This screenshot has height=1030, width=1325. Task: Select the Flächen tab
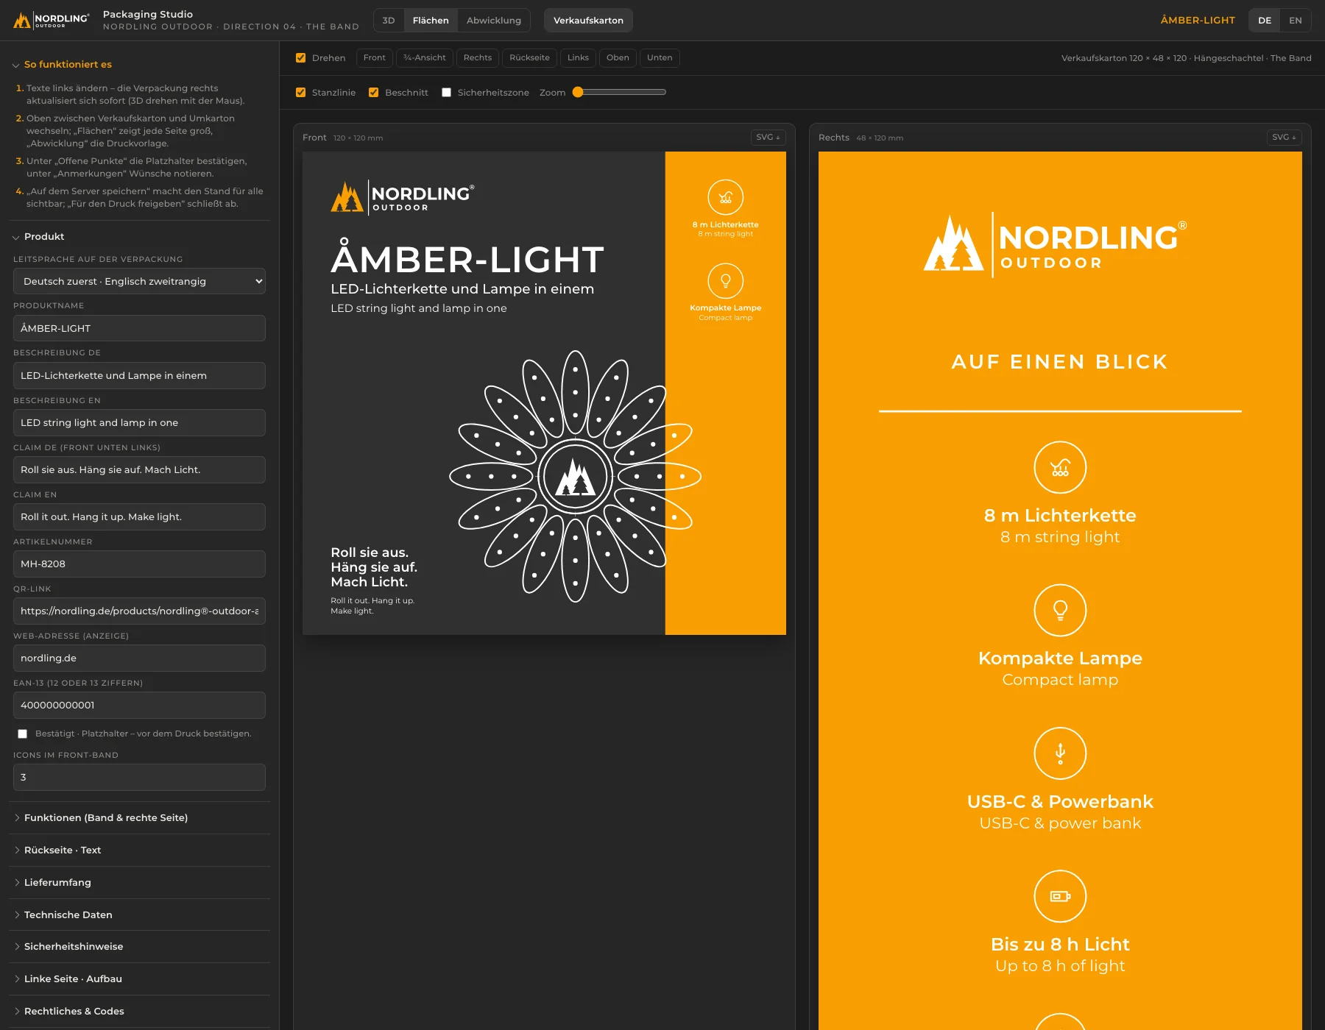(431, 20)
